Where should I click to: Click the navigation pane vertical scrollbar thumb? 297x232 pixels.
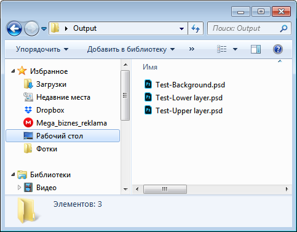[x=125, y=95]
